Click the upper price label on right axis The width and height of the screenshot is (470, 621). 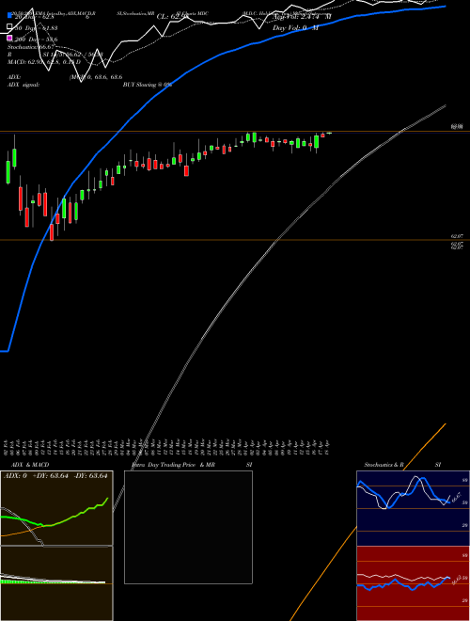point(457,127)
